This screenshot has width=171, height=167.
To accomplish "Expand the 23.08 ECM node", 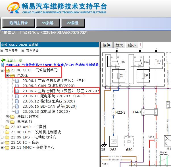I will (x=2, y=132).
